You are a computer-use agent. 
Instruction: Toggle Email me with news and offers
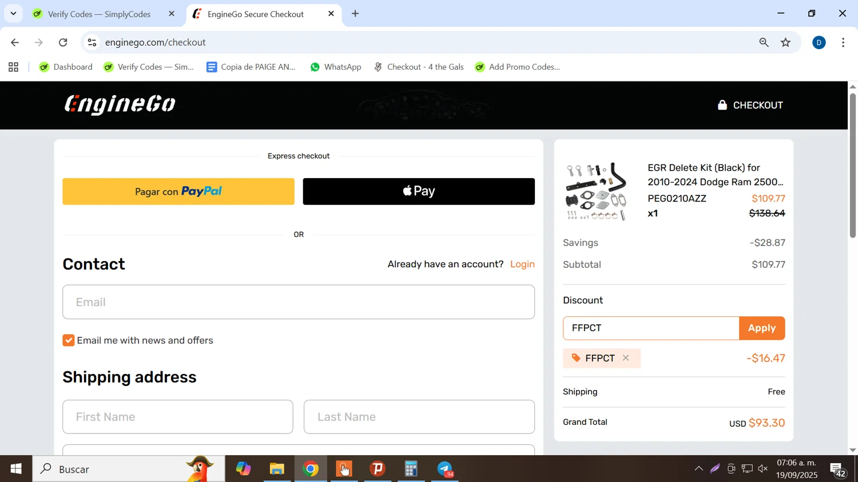point(69,340)
